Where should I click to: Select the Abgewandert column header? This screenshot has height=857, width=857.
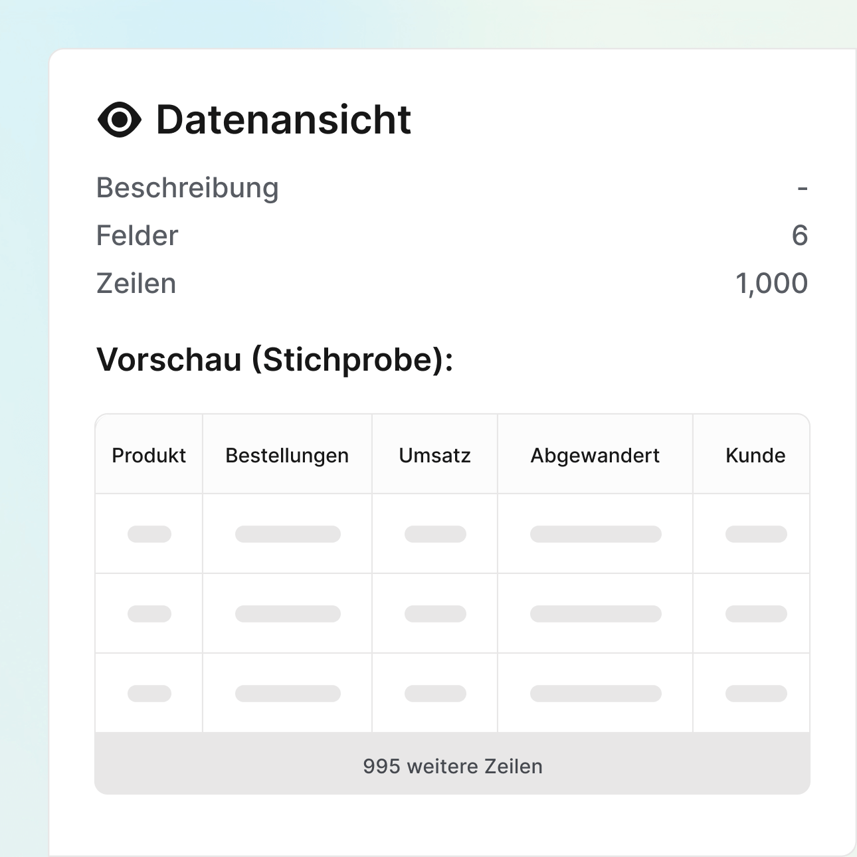[x=595, y=455]
